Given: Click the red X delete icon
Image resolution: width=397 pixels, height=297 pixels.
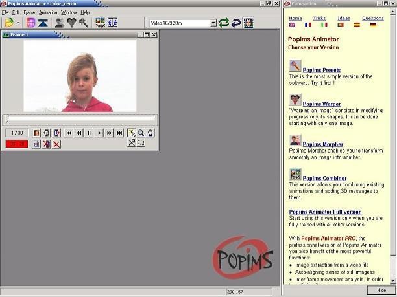Looking at the screenshot, I should (x=56, y=144).
